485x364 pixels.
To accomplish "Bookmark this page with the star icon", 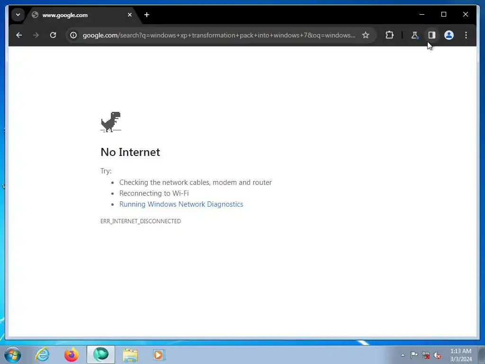I will click(x=366, y=35).
